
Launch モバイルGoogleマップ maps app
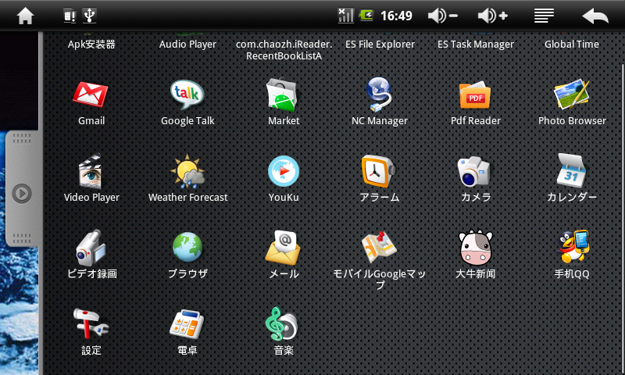coord(379,247)
